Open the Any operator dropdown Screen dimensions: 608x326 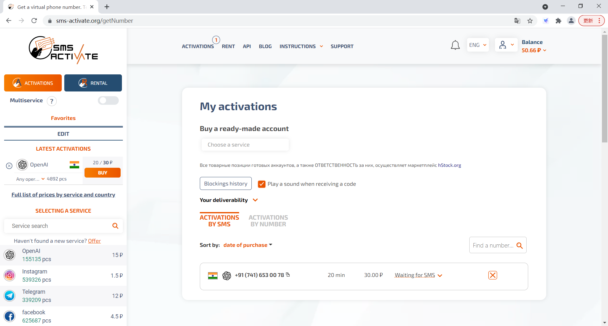(30, 179)
